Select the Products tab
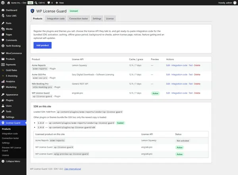238x175 pixels. [x=38, y=19]
